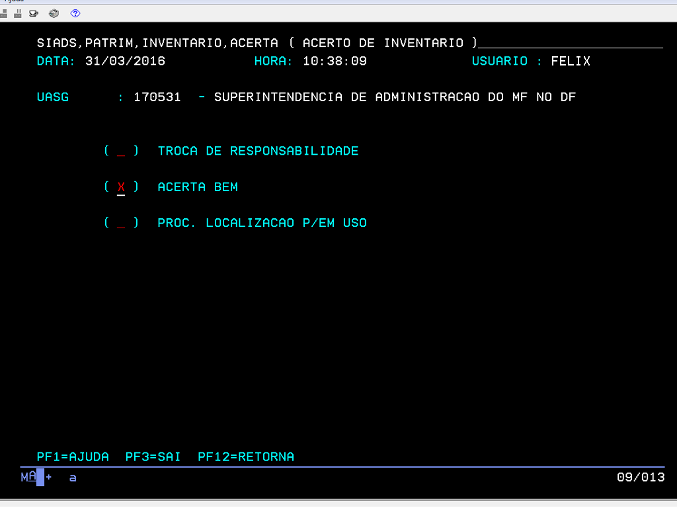Viewport: 677px width, 508px height.
Task: Click the command input line after ACERTO DE INVENTARIO
Action: click(x=571, y=43)
